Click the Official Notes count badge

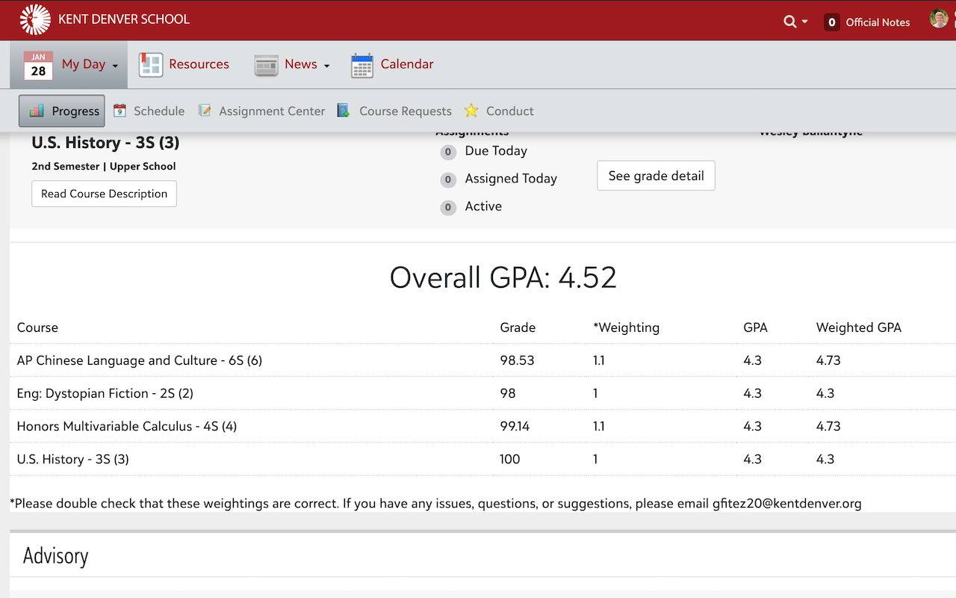coord(832,22)
